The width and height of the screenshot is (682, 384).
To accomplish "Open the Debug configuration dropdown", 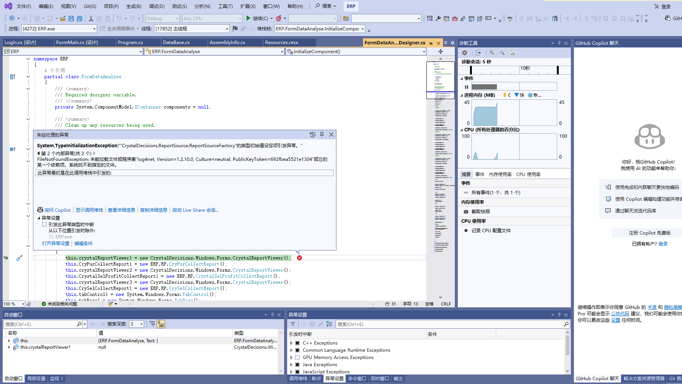I will pyautogui.click(x=162, y=18).
